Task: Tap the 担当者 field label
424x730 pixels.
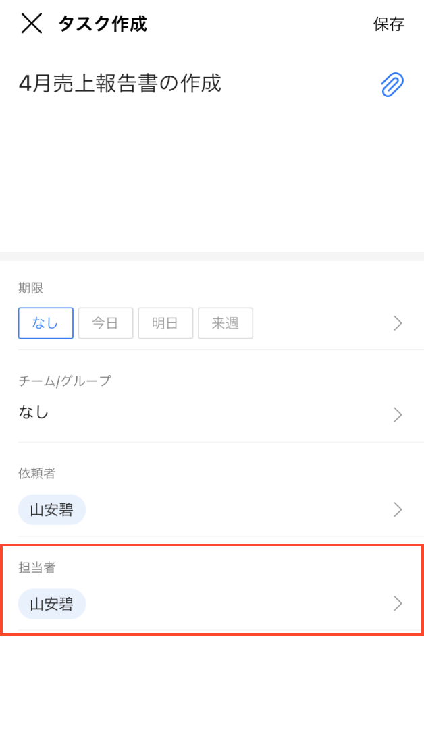Action: click(37, 567)
